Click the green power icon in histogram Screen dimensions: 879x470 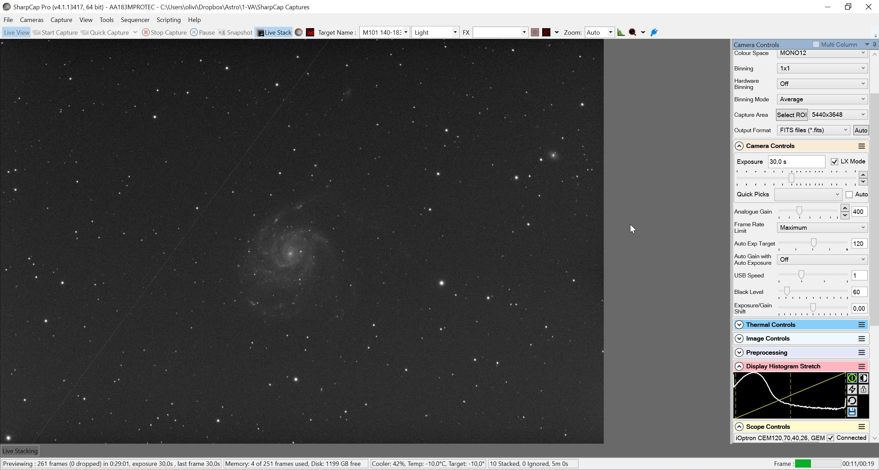(x=852, y=378)
